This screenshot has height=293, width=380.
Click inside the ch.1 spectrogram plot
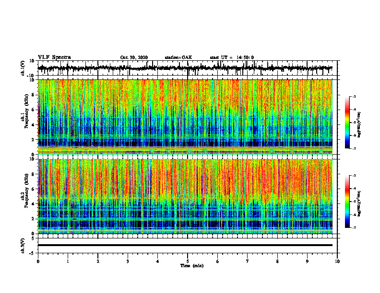[x=185, y=117]
